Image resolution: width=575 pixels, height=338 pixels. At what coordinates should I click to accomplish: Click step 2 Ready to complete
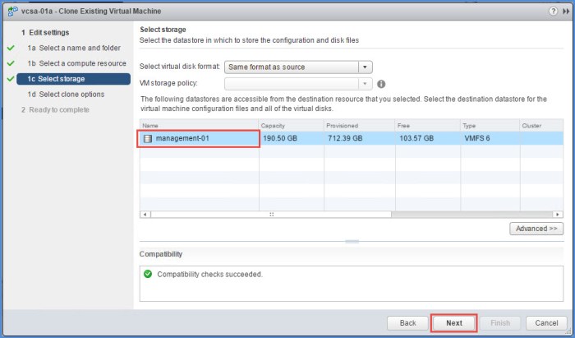tap(55, 109)
